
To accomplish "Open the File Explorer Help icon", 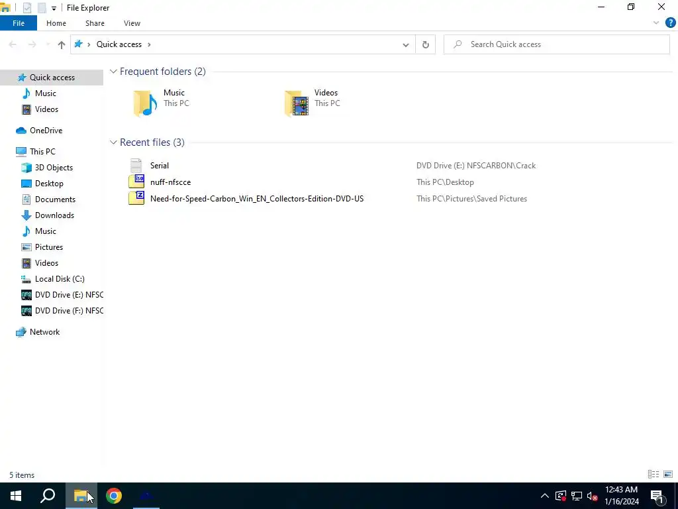I will (670, 23).
